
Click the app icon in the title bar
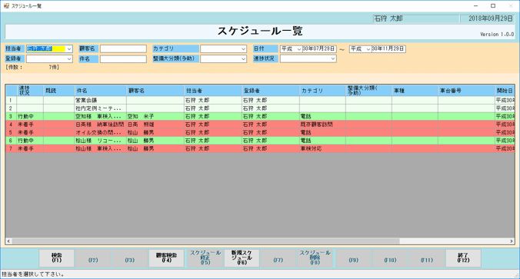click(6, 5)
